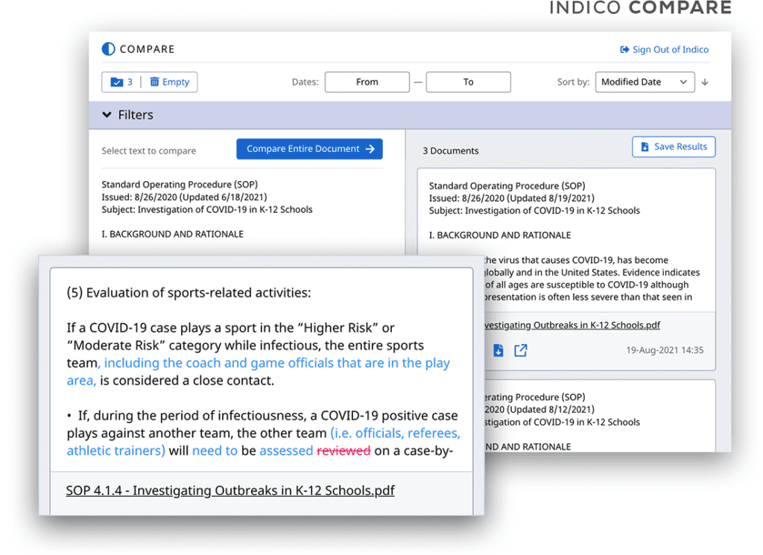Click the Compare Entire Document button
The image size is (763, 555).
(309, 149)
